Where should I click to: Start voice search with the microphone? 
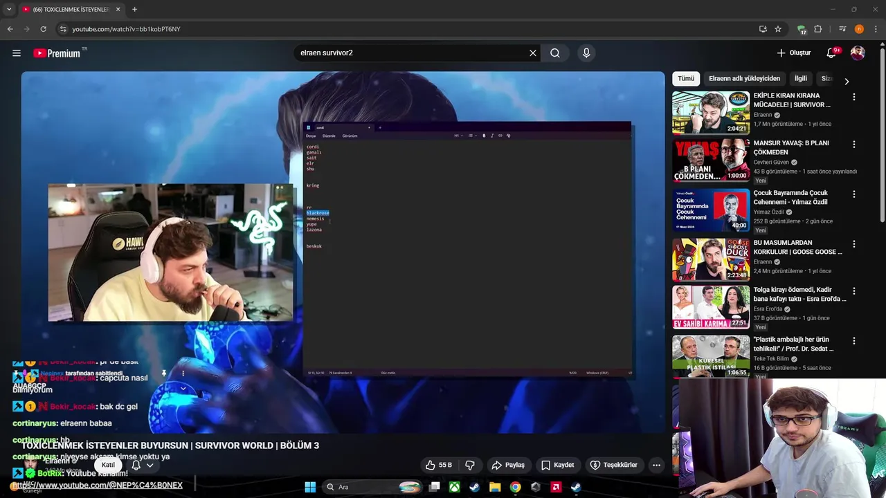click(586, 53)
